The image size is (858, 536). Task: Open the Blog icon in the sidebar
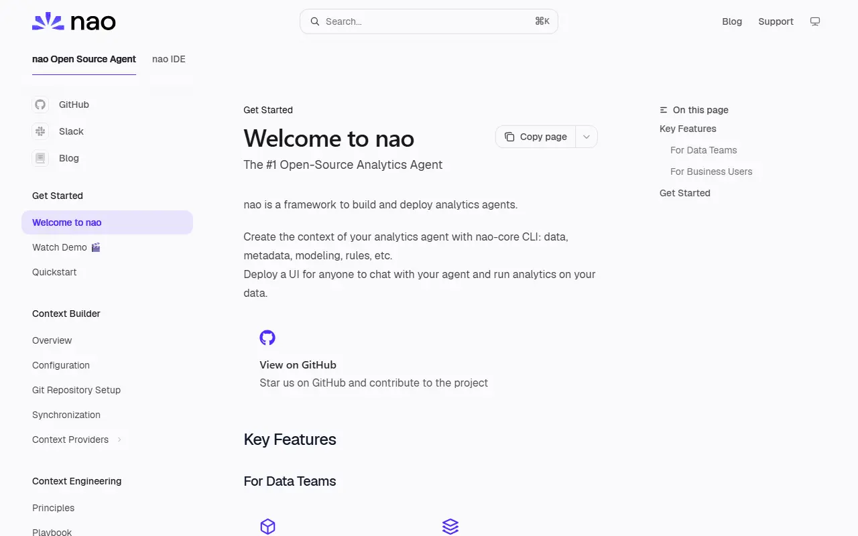[x=40, y=158]
